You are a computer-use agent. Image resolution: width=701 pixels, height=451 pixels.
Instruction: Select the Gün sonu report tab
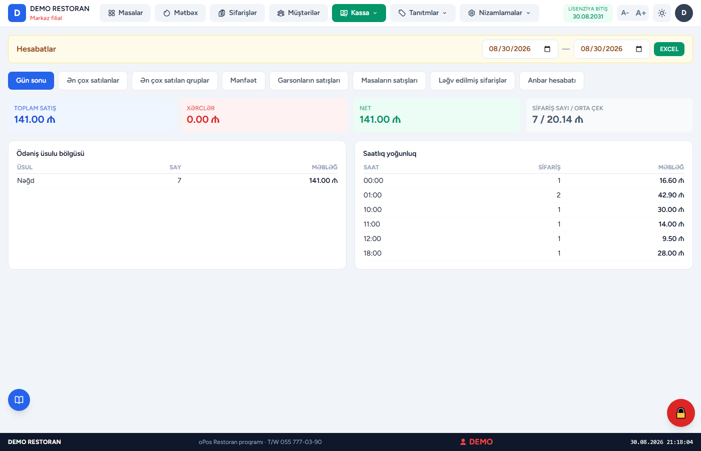(x=31, y=81)
